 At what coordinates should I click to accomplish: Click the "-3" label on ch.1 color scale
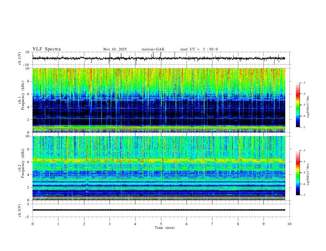point(303,82)
